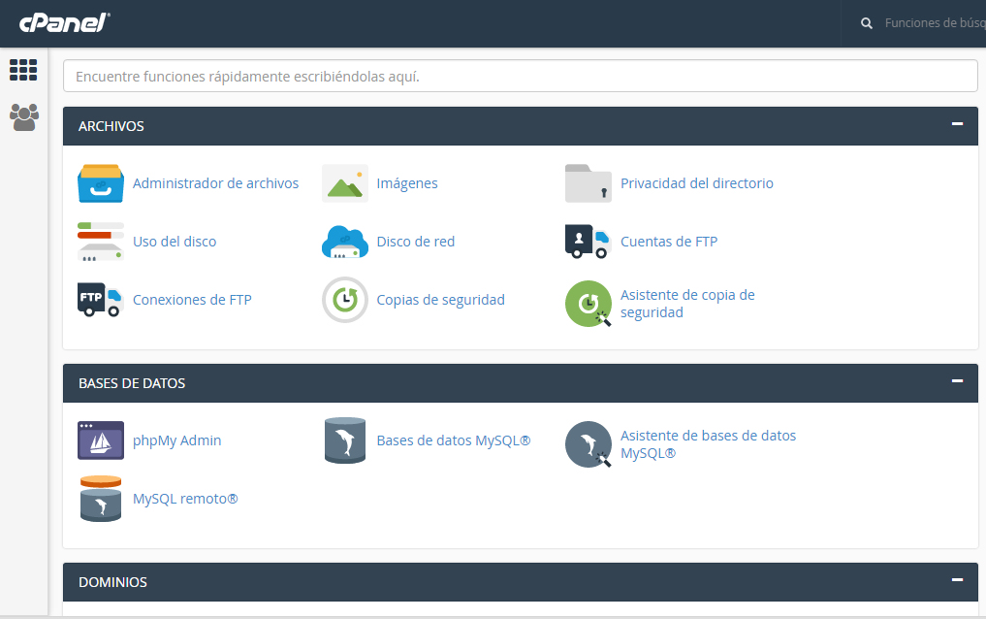Screen dimensions: 986x619
Task: Click the Copias de seguridad clock icon
Action: tap(344, 300)
